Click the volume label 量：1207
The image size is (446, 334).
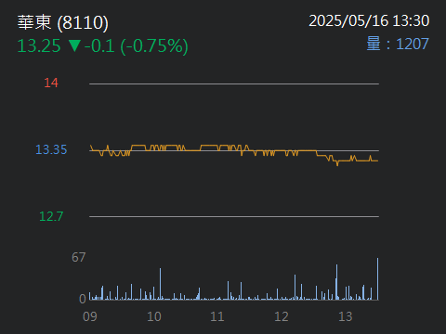[x=398, y=44]
